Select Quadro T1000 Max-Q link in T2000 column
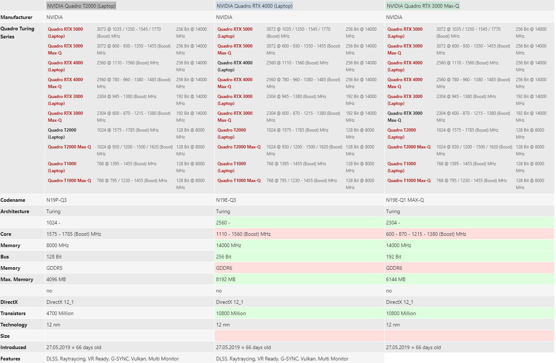556x363 pixels. coord(69,181)
